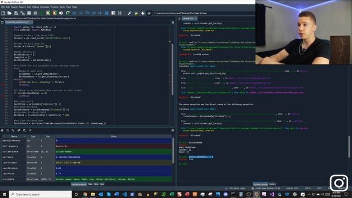Sort variables by Type column header
This screenshot has height=198, width=352.
33,136
